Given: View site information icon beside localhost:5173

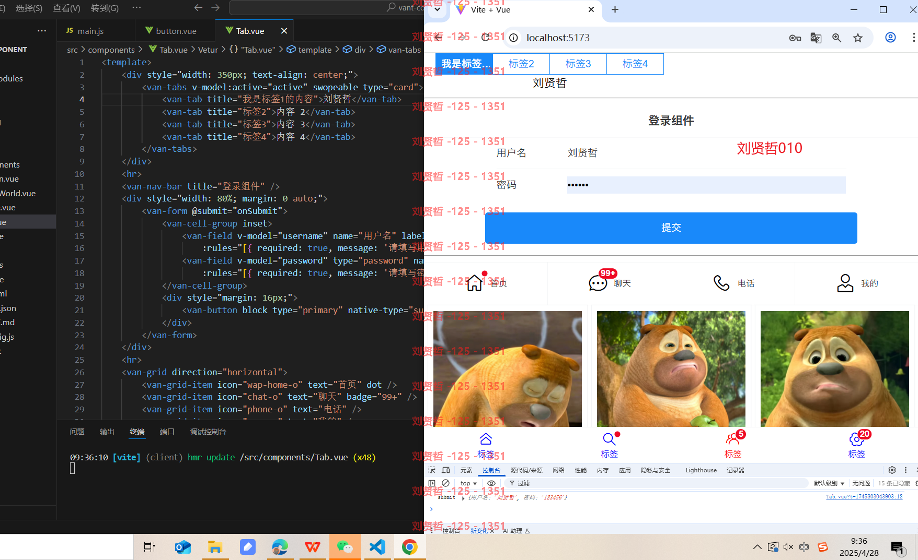Looking at the screenshot, I should (514, 38).
